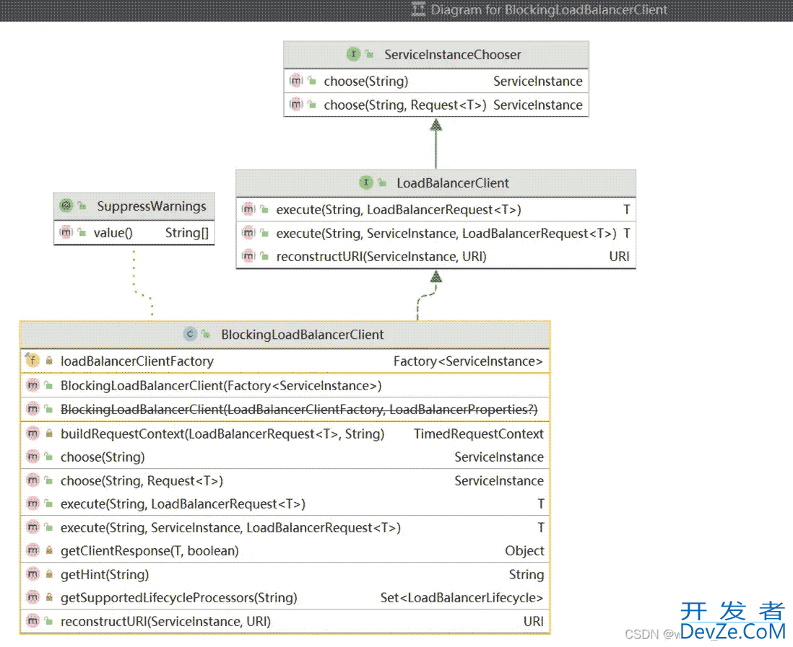Click the annotation icon beside SuppressWarnings

point(66,206)
